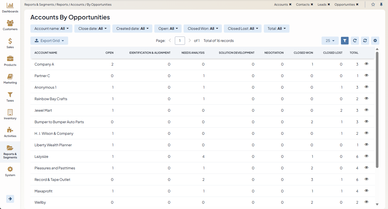The height and width of the screenshot is (209, 388).
Task: Click the page number input field
Action: point(180,41)
